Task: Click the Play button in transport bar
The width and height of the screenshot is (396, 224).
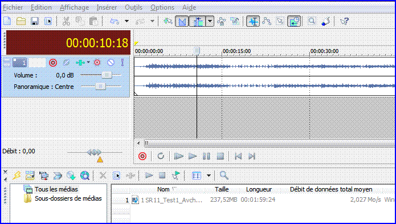Action: [x=193, y=156]
